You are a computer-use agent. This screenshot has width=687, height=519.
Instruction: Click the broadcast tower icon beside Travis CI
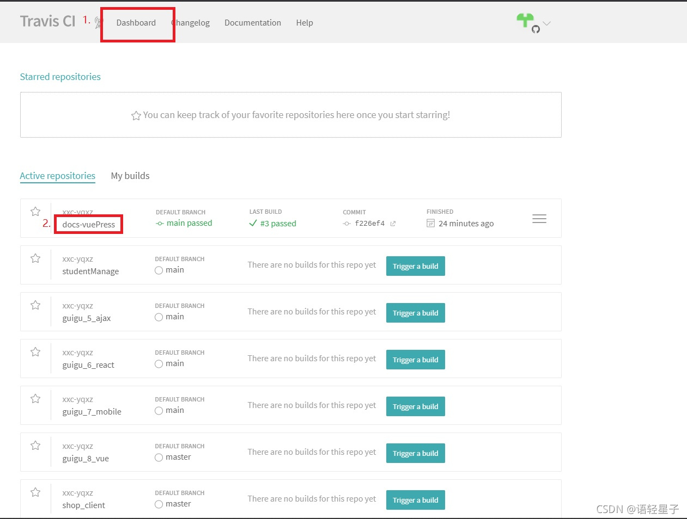[x=98, y=22]
